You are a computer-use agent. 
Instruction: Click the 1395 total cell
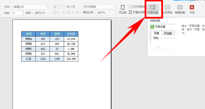coord(57,59)
